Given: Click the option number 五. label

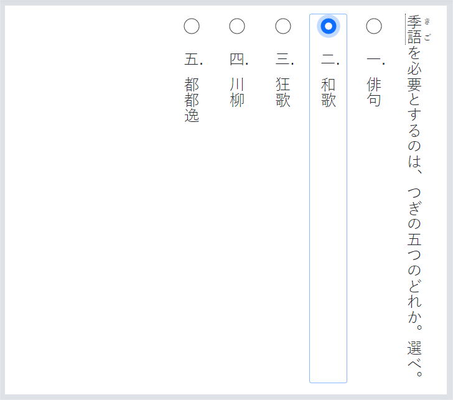Looking at the screenshot, I should 193,60.
